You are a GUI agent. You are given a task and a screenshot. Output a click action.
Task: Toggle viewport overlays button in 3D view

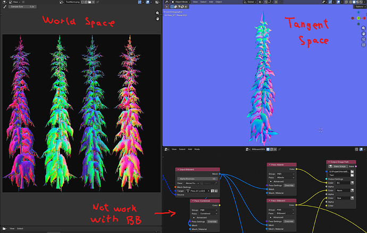(339, 2)
